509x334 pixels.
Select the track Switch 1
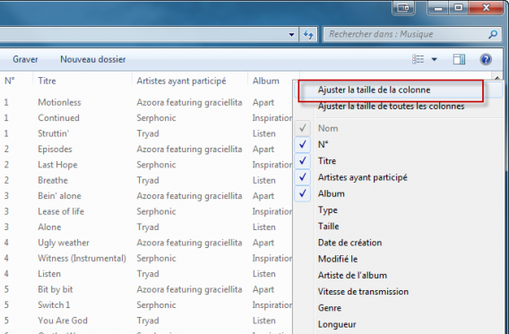(54, 304)
